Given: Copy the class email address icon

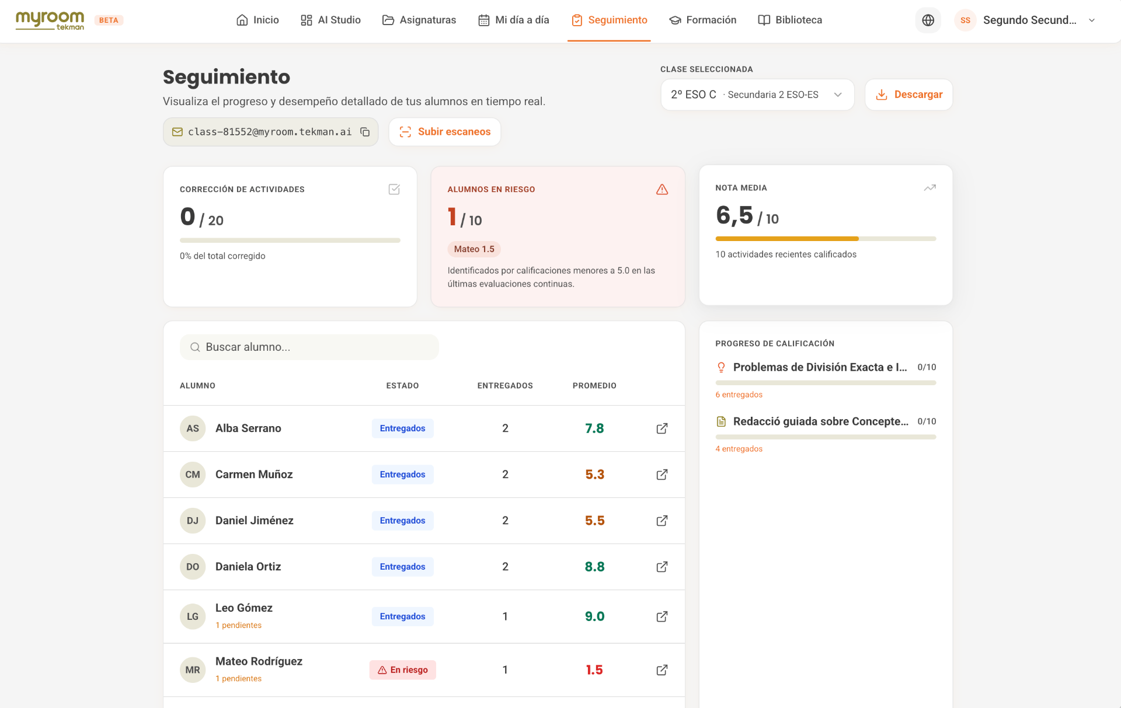Looking at the screenshot, I should click(x=365, y=132).
